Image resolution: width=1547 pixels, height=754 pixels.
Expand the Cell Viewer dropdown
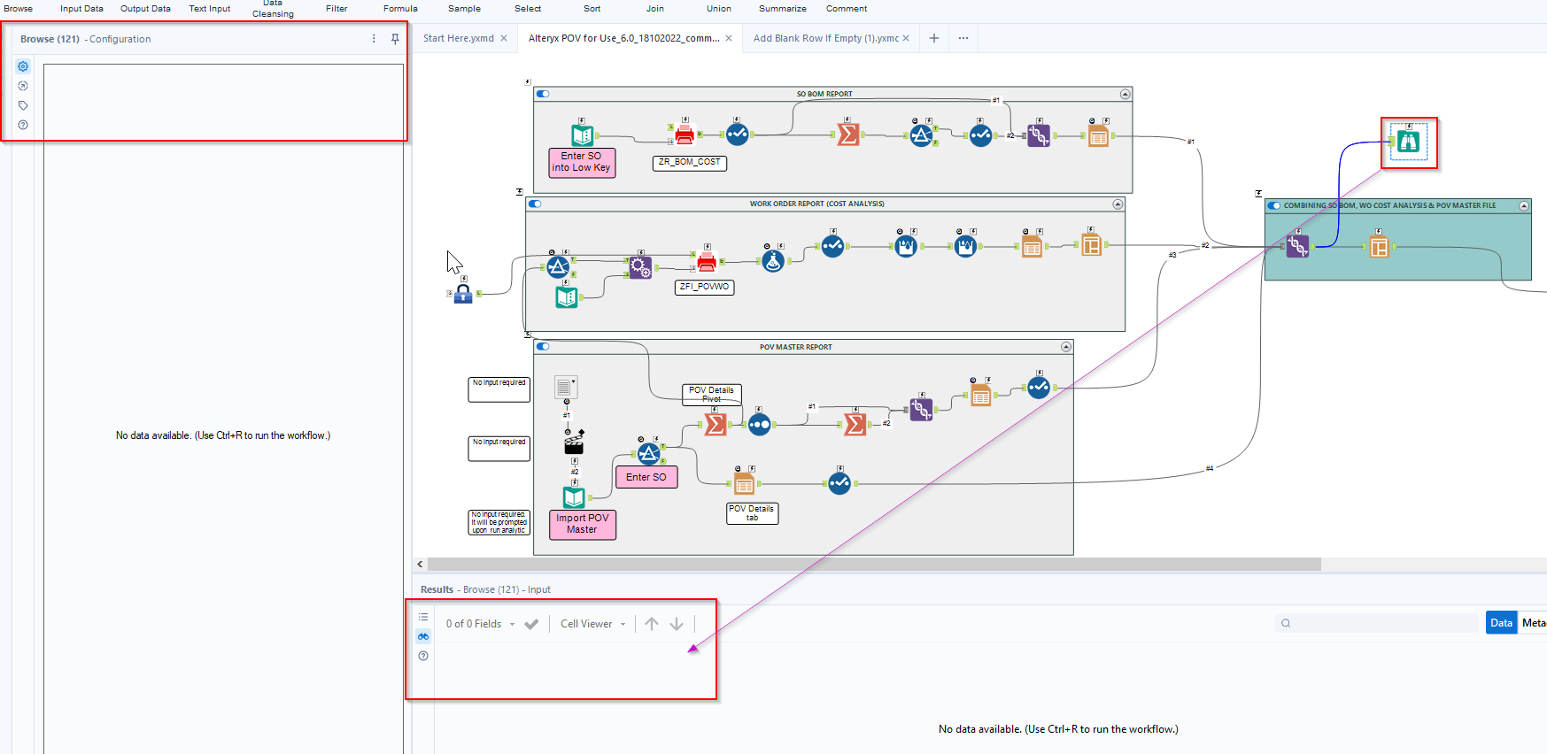tap(592, 624)
